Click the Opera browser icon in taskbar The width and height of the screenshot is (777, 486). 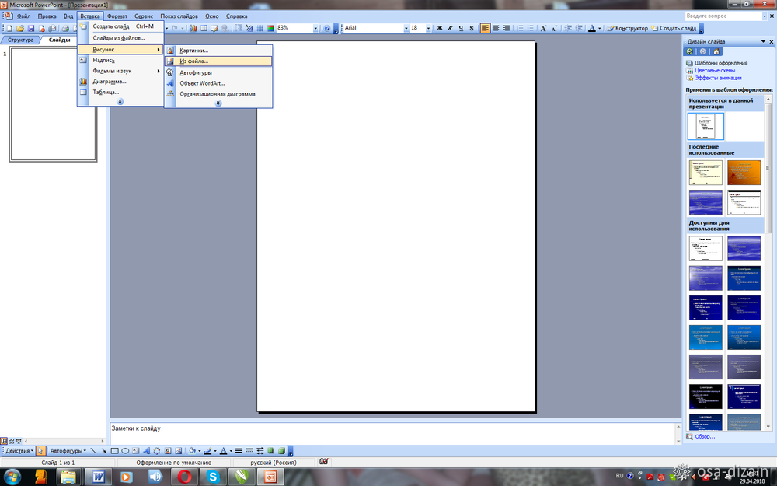tap(184, 476)
